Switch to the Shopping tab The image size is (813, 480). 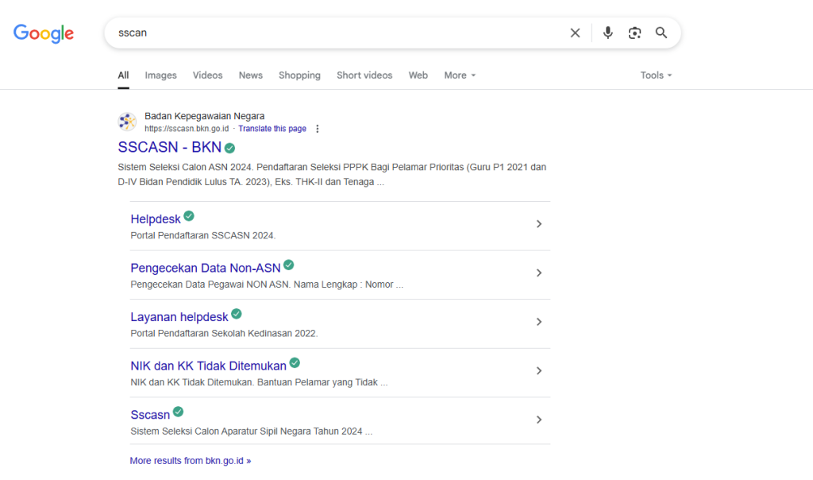pyautogui.click(x=299, y=75)
